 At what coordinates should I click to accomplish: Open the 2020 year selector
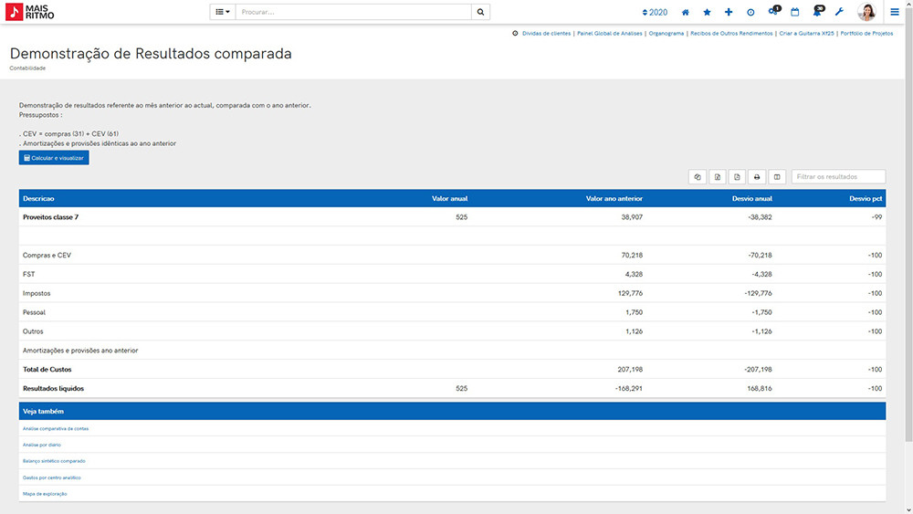pos(655,12)
